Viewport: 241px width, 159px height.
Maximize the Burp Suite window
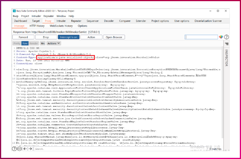(x=218, y=11)
